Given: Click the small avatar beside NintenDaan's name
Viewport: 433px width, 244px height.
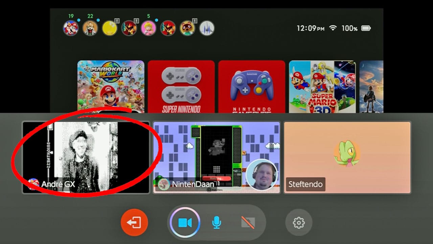Looking at the screenshot, I should [164, 184].
